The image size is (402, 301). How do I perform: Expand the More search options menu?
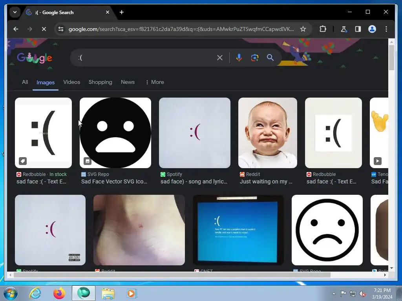pyautogui.click(x=155, y=82)
